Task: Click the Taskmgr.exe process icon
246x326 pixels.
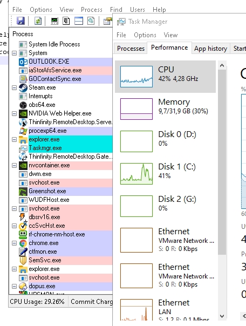Action: pyautogui.click(x=23, y=148)
